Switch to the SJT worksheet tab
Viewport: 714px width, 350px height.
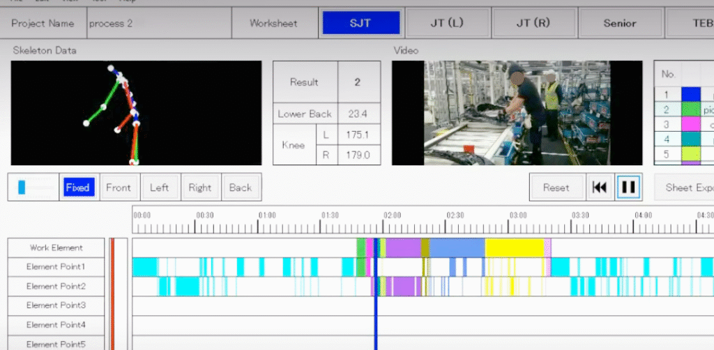tap(360, 23)
